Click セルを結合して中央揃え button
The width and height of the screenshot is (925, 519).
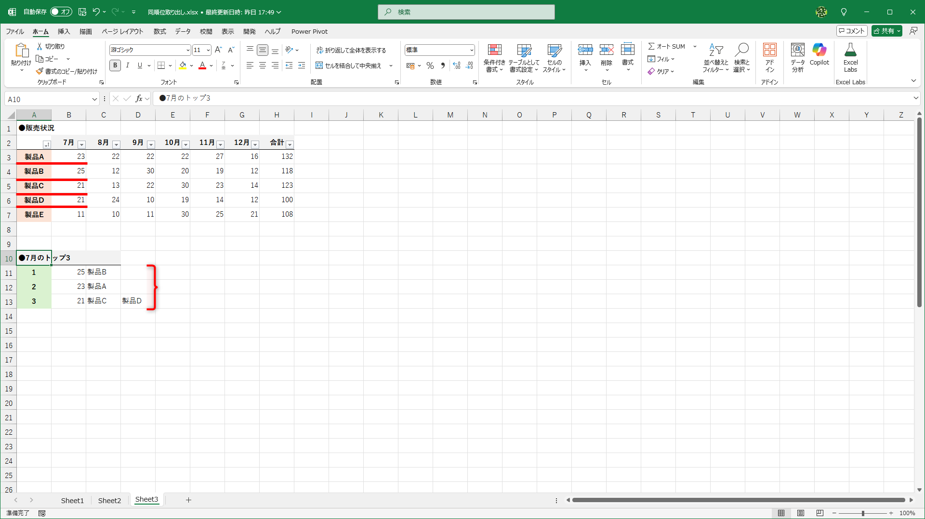(x=348, y=65)
